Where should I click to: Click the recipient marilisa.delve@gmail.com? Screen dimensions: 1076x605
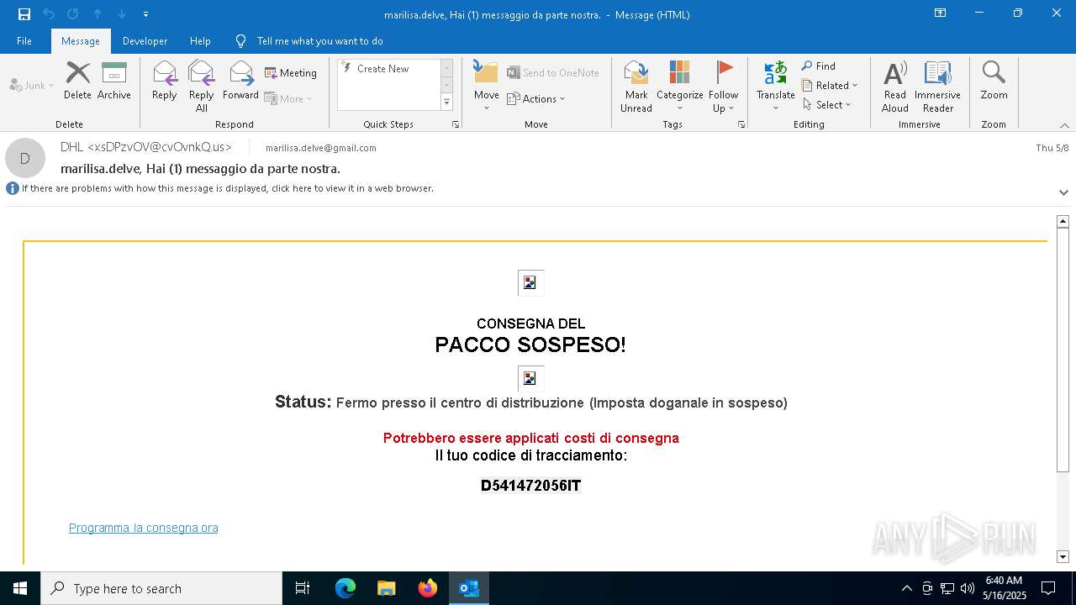point(320,148)
